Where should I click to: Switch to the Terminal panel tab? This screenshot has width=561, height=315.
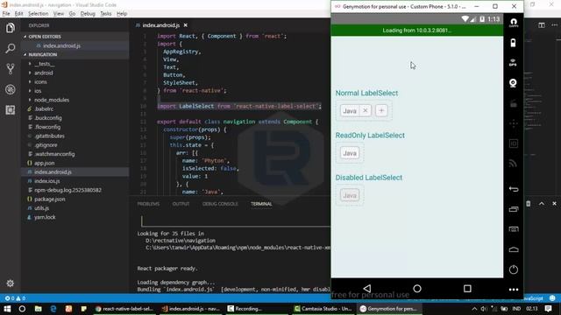click(x=261, y=204)
